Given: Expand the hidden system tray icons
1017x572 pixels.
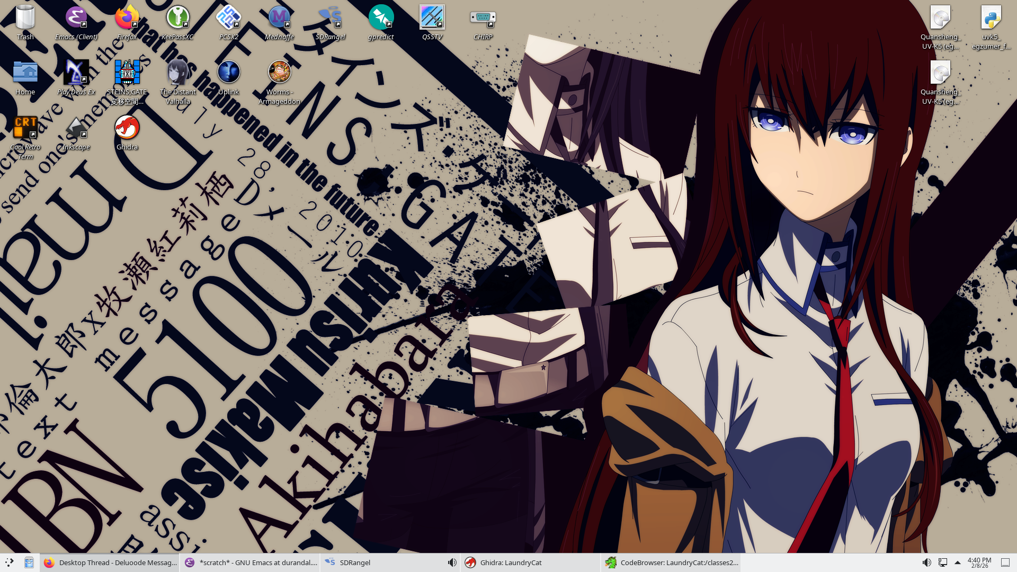Looking at the screenshot, I should (x=958, y=562).
